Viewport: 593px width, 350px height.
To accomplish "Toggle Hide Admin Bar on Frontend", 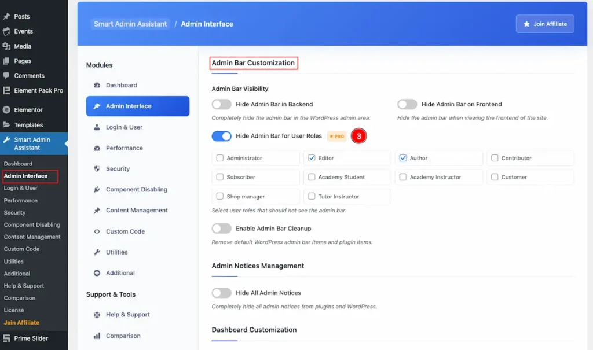I will click(x=407, y=104).
